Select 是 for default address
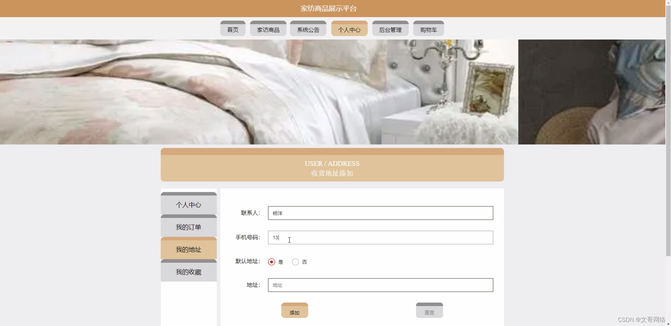The image size is (671, 326). [x=272, y=261]
